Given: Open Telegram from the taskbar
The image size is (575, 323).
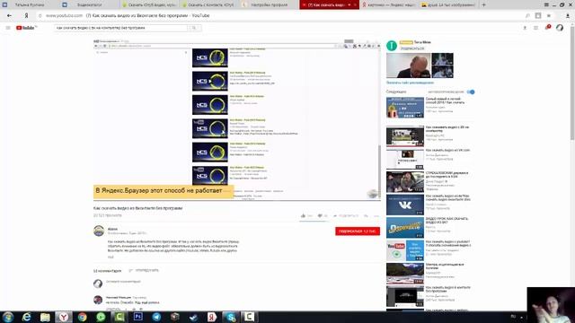Looking at the screenshot, I should coord(156,317).
